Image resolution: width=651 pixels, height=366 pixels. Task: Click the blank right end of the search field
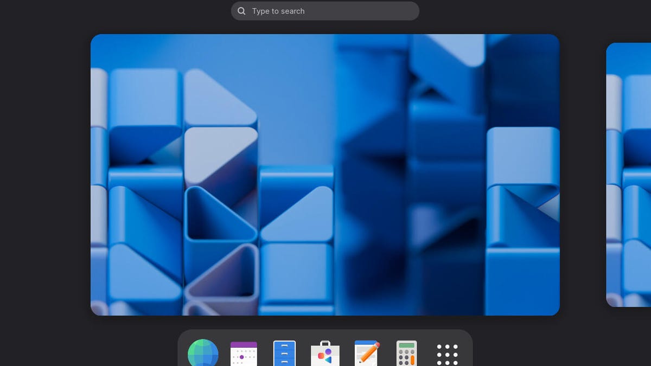click(x=401, y=11)
